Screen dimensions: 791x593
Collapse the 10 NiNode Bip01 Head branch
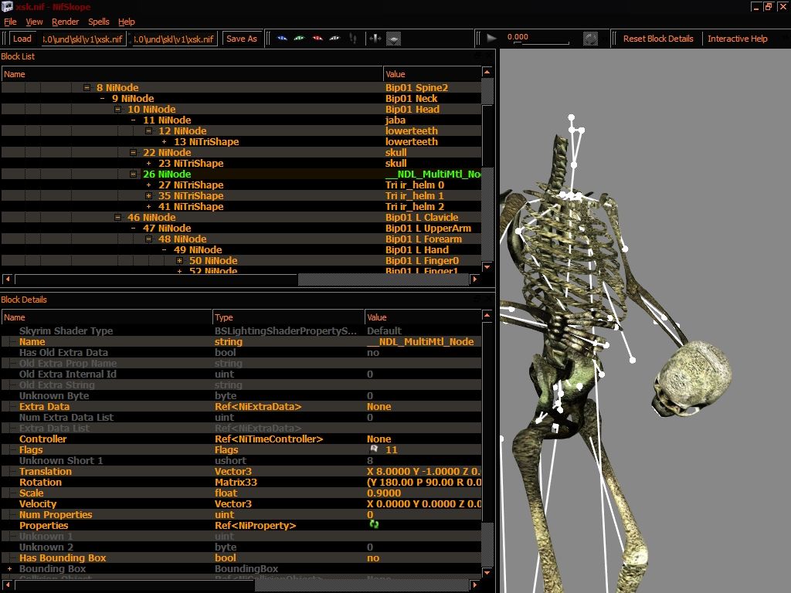point(117,110)
